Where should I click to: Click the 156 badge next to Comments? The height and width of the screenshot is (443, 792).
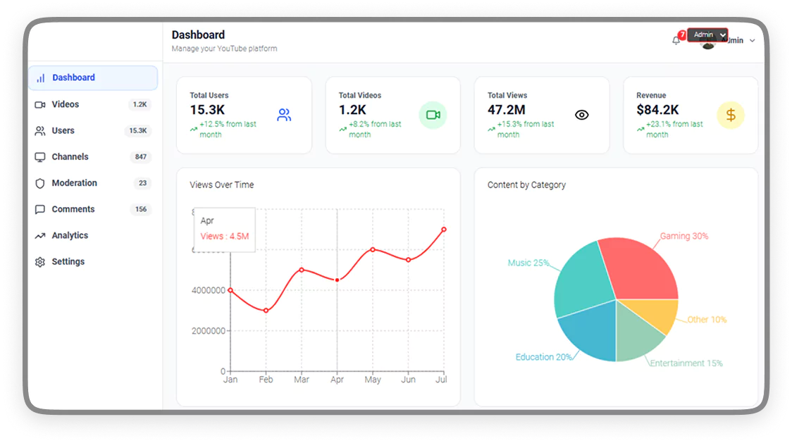pyautogui.click(x=141, y=210)
